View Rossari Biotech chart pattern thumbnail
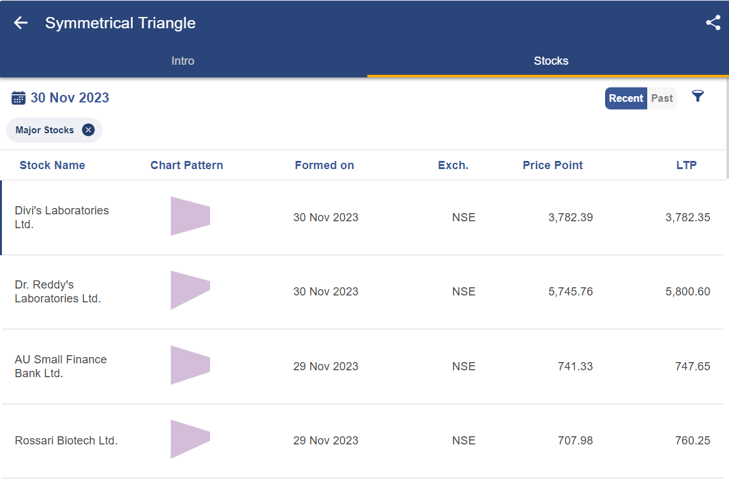This screenshot has width=729, height=479. click(x=190, y=439)
